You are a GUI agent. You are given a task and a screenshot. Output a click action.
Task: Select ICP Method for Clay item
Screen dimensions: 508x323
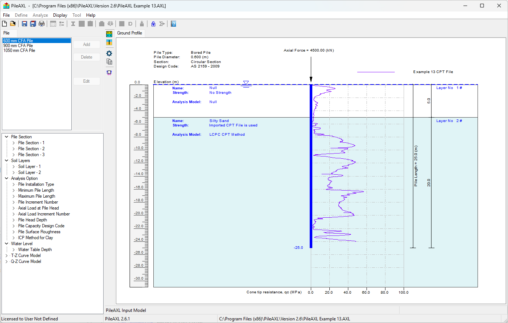pyautogui.click(x=36, y=238)
